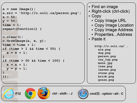This screenshot has width=137, height=103.
Task: Click the Internet Explorer icon
Action: click(x=8, y=94)
